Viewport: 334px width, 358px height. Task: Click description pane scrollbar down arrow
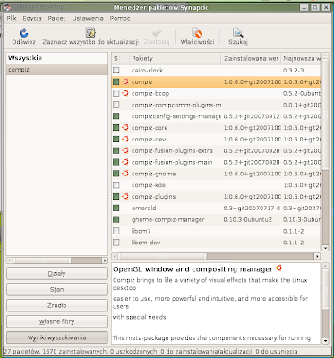coord(325,341)
